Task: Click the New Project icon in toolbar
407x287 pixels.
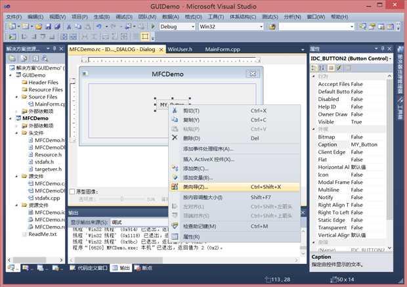Action: (x=12, y=26)
